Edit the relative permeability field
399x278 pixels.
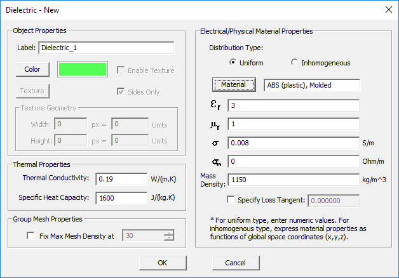coord(293,124)
